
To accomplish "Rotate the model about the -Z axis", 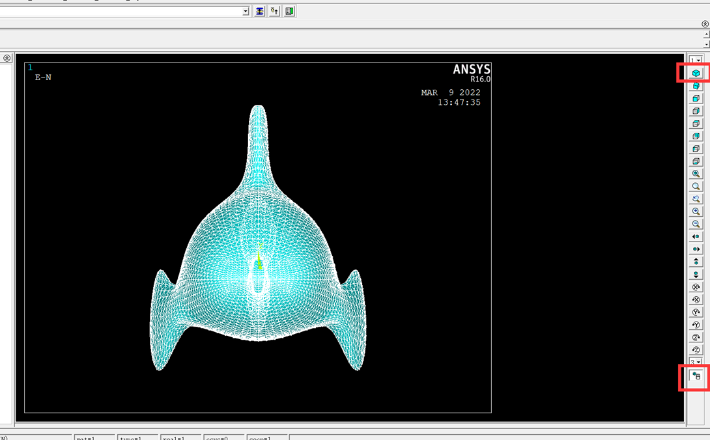I will click(696, 350).
